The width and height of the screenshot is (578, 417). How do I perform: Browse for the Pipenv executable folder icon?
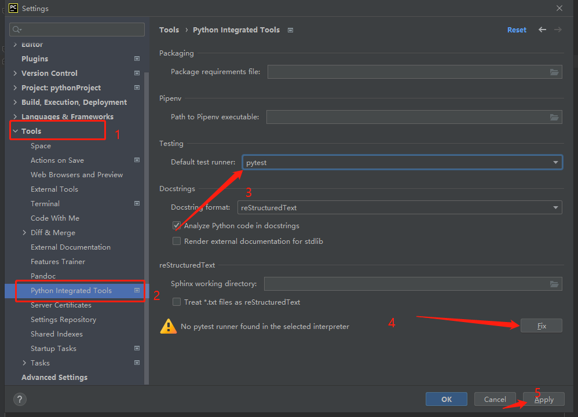coord(554,117)
